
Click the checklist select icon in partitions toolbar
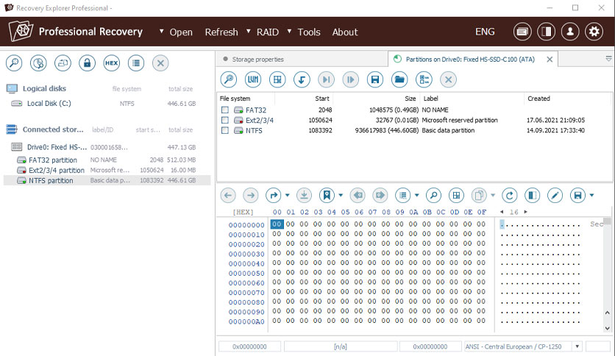[x=424, y=79]
